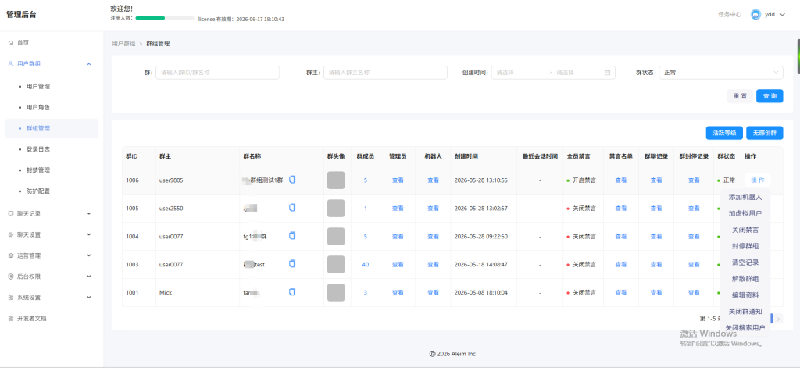The height and width of the screenshot is (368, 800).
Task: Click the ydd user avatar icon
Action: point(755,15)
